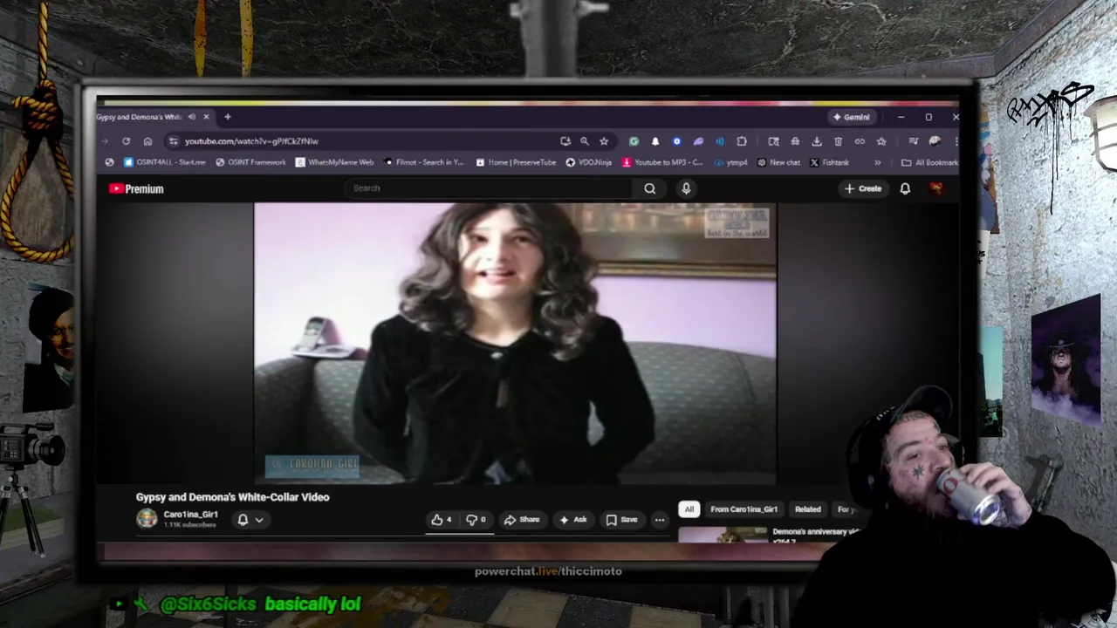Screen dimensions: 1117x628
Task: Open the YouTube Premium home logo
Action: tap(136, 188)
